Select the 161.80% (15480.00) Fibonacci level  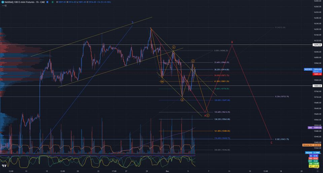tap(222, 131)
